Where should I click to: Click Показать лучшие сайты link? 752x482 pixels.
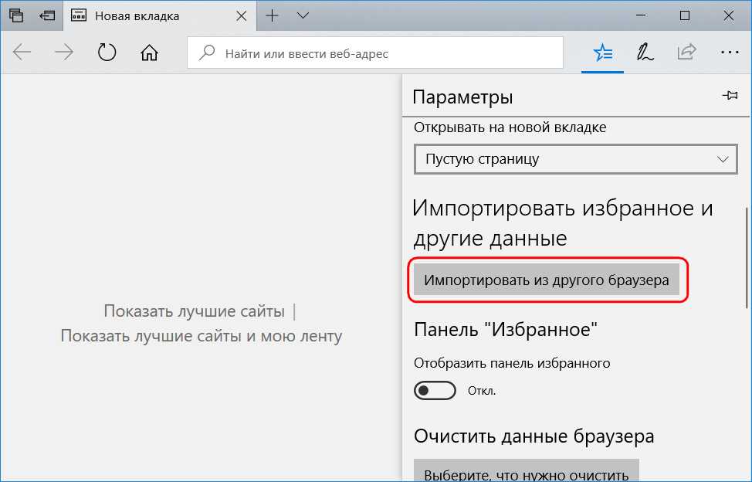195,311
